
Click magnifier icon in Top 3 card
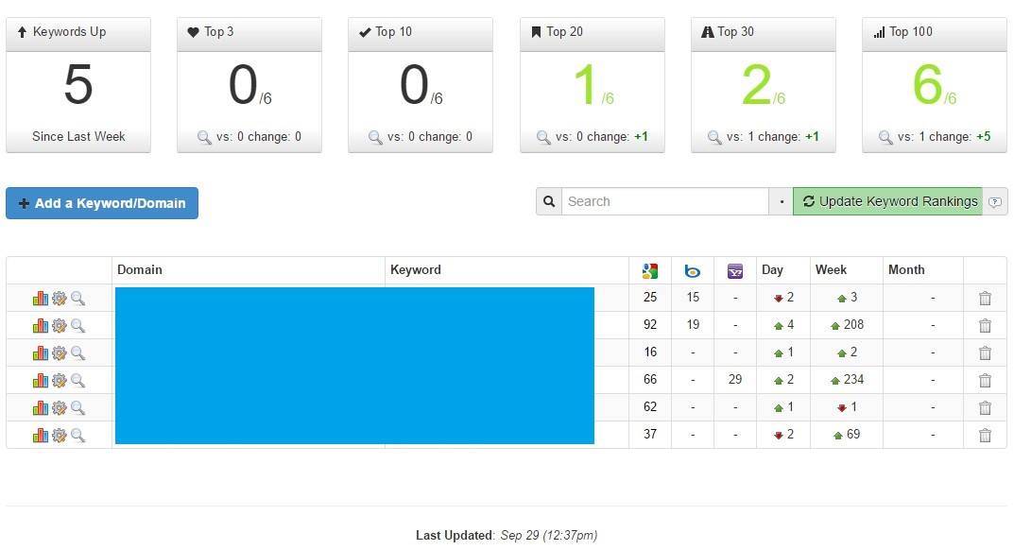(204, 137)
